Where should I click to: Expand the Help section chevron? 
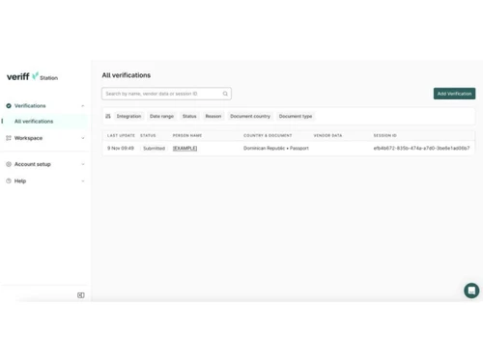pyautogui.click(x=83, y=181)
